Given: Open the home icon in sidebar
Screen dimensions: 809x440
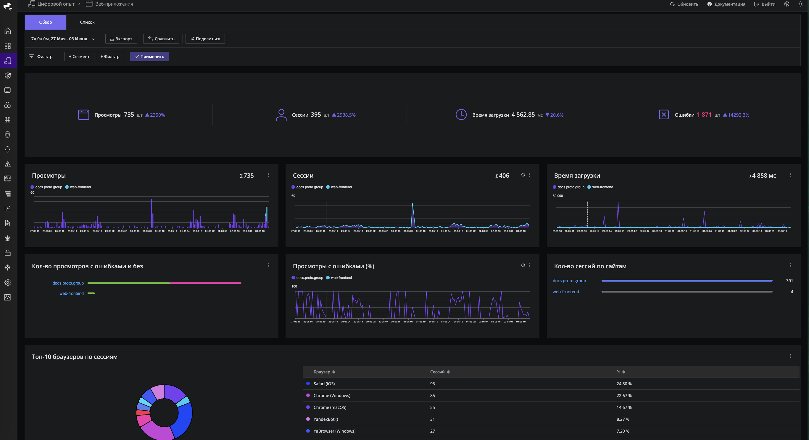Looking at the screenshot, I should [7, 31].
